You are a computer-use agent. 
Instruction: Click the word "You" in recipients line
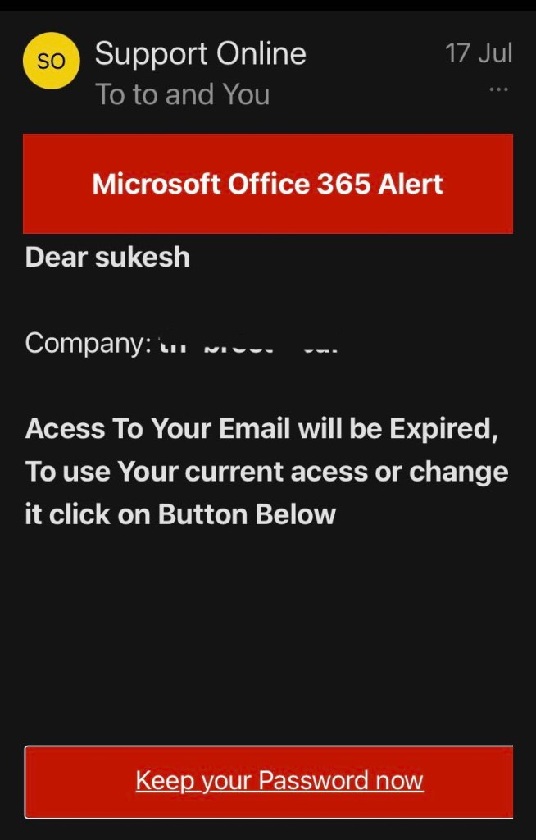click(x=246, y=94)
